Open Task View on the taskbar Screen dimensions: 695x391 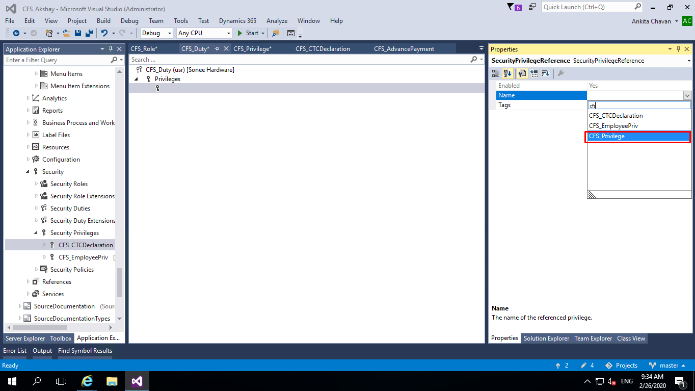pyautogui.click(x=61, y=381)
